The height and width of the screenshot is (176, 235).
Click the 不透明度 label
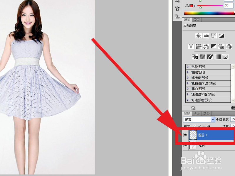coord(223,119)
